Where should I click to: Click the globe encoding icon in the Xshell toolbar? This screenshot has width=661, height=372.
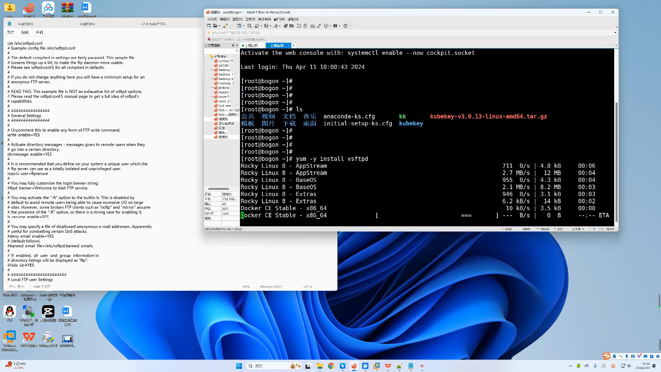[x=266, y=26]
